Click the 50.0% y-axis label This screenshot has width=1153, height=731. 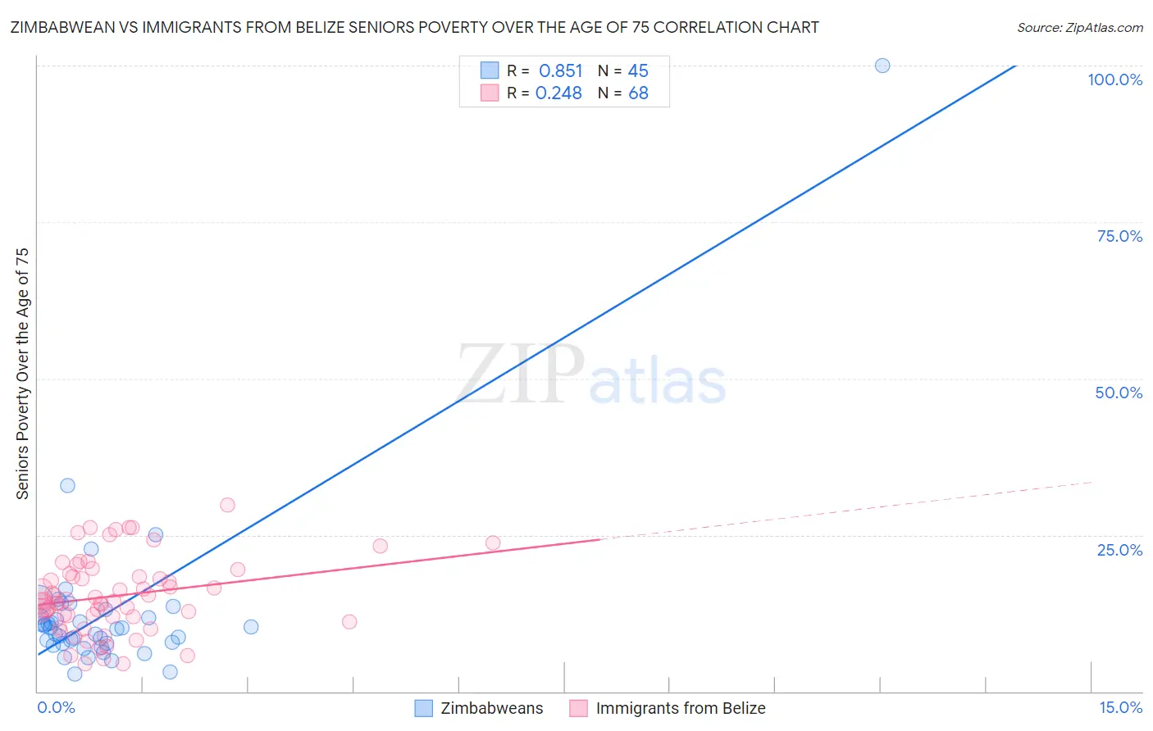pos(1119,393)
